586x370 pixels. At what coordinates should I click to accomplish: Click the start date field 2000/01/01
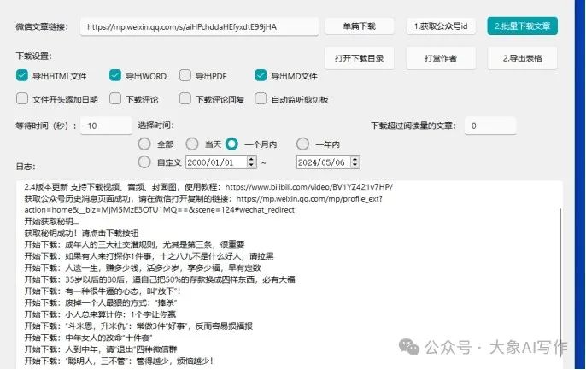coord(216,162)
